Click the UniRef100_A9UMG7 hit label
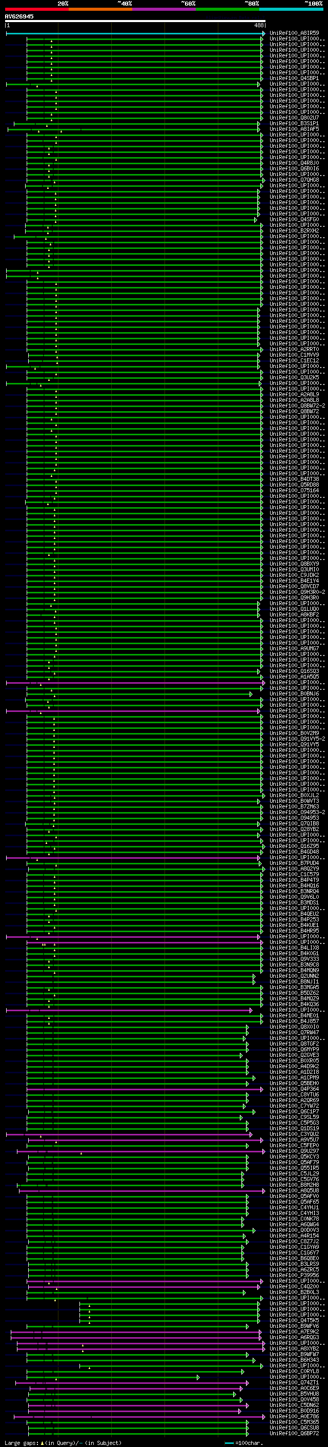The width and height of the screenshot is (328, 1447). pos(294,649)
